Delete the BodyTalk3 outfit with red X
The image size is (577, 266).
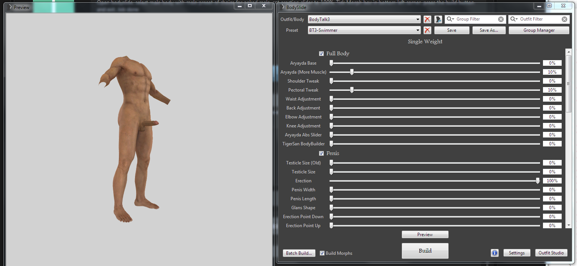click(427, 19)
